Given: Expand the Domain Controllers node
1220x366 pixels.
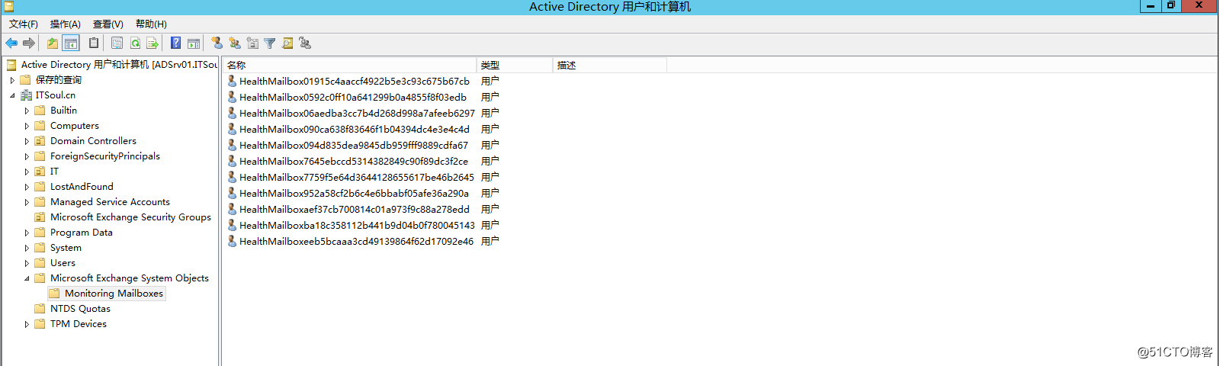Looking at the screenshot, I should coord(27,141).
